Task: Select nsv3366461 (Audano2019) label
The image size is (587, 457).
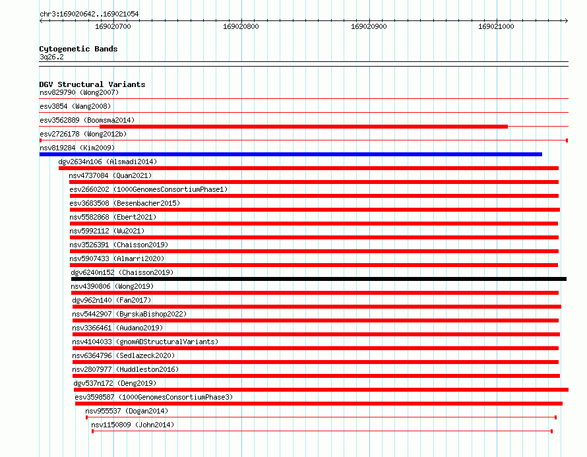Action: pyautogui.click(x=117, y=328)
